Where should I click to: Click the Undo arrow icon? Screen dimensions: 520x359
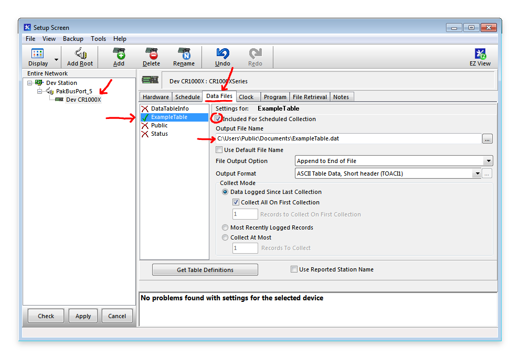tap(222, 54)
